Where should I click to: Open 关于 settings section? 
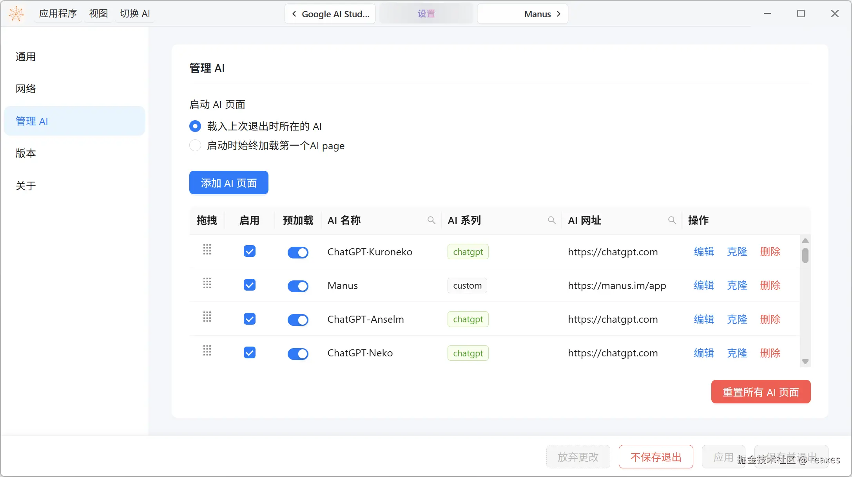74,186
